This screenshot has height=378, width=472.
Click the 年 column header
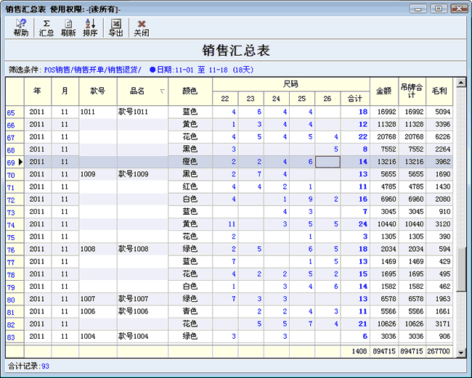pos(38,91)
